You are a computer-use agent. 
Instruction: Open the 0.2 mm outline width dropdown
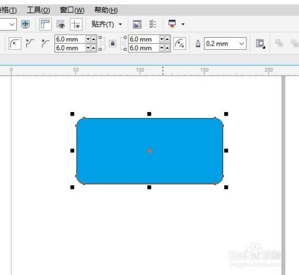point(242,44)
